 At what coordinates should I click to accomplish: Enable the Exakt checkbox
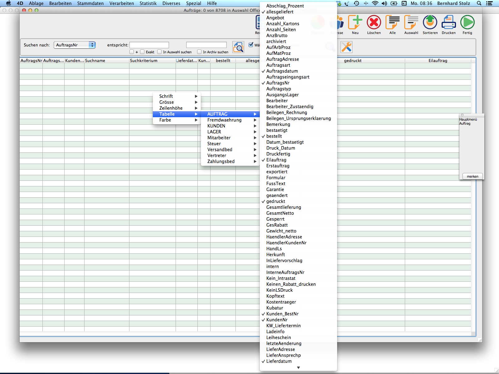[x=143, y=52]
